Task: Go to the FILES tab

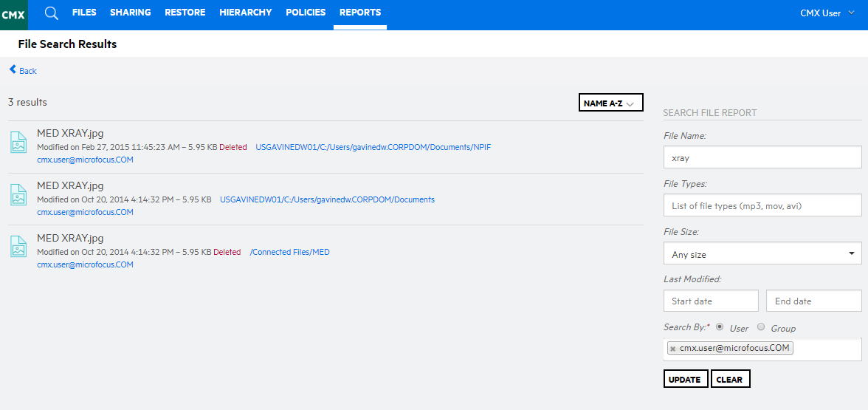Action: pos(84,12)
